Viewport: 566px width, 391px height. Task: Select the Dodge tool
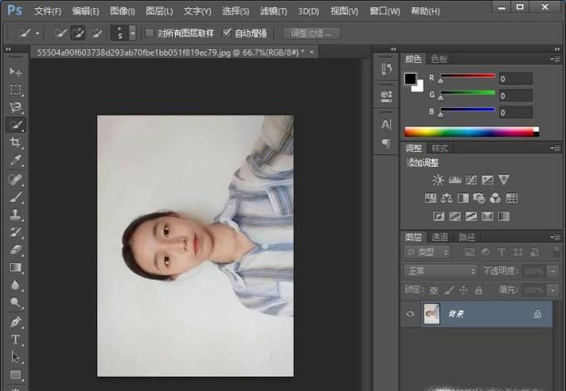click(15, 302)
